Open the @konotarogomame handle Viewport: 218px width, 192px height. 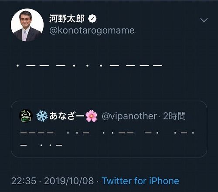(x=92, y=31)
